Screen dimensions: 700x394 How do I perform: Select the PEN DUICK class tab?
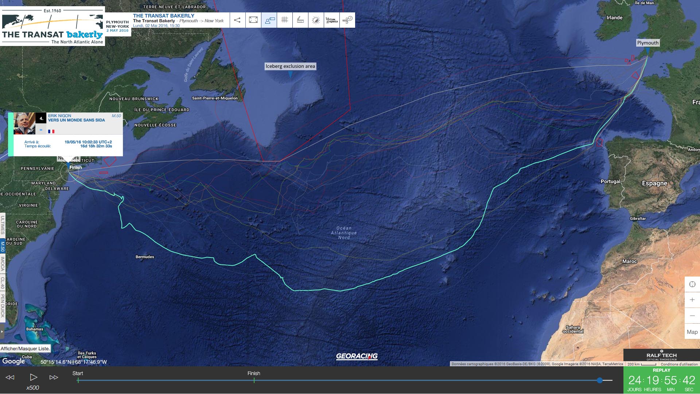[x=3, y=306]
